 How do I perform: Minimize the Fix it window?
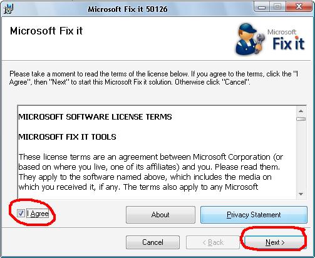(262, 8)
